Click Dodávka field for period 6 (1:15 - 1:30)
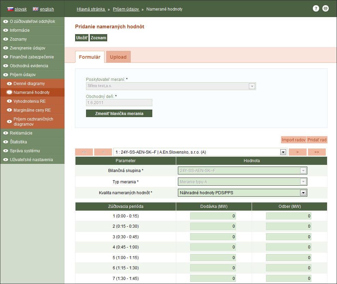 213,268
